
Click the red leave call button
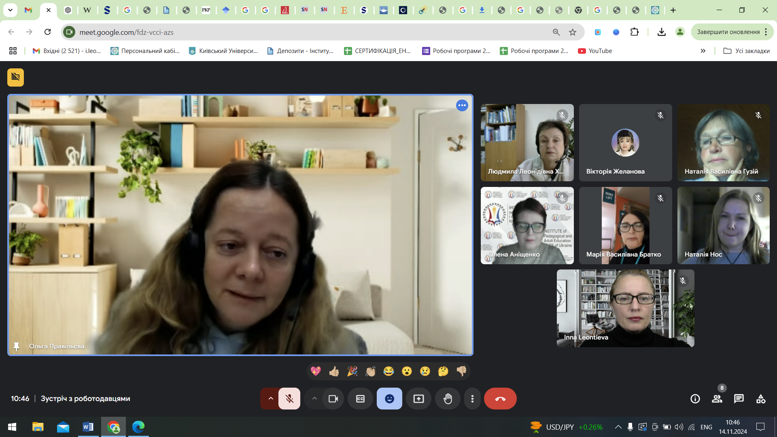pyautogui.click(x=500, y=399)
